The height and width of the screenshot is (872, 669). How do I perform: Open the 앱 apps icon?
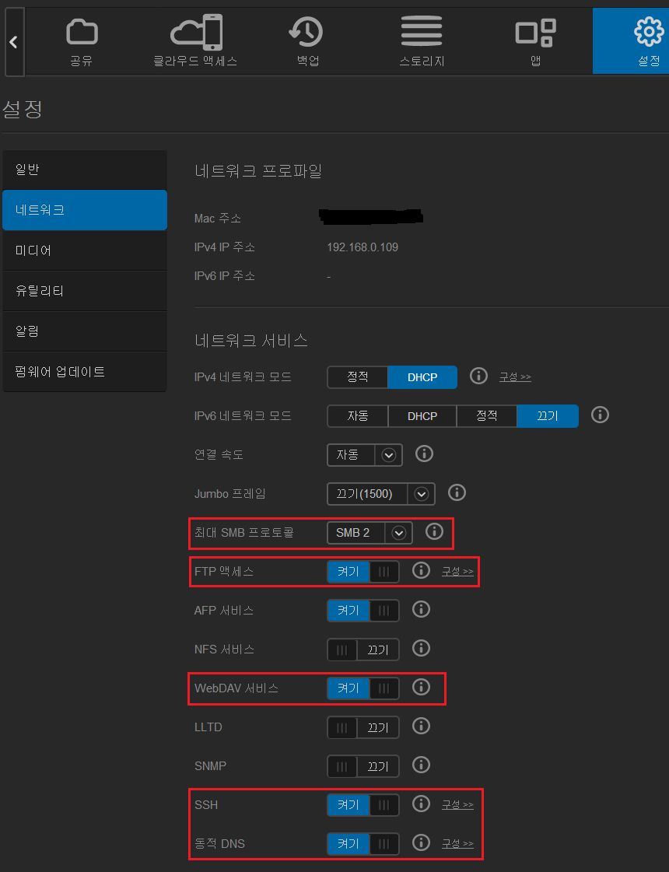(x=535, y=33)
